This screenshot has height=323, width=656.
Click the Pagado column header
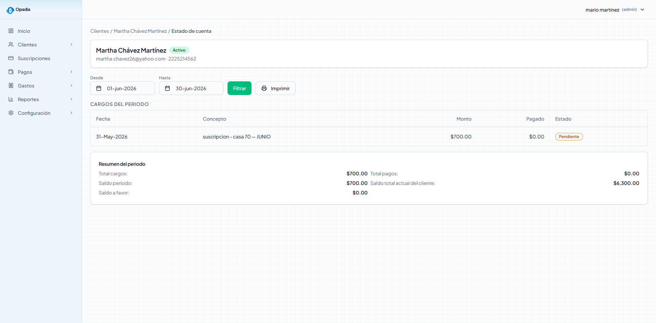[x=535, y=119]
